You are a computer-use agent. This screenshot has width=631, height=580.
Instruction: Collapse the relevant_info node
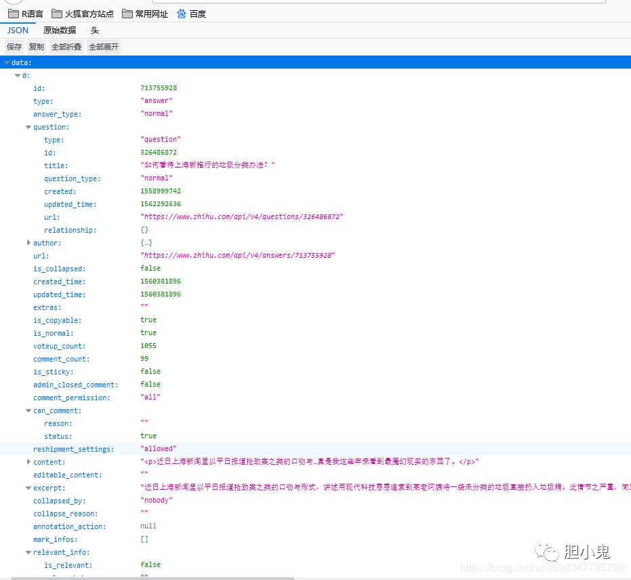point(28,552)
